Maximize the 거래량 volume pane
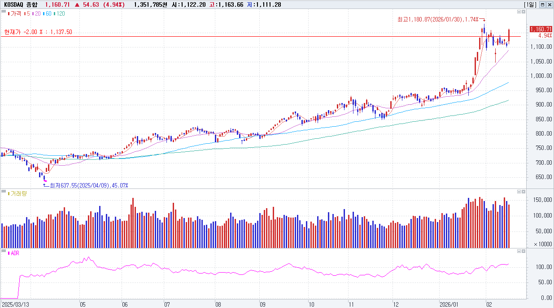The image size is (554, 308). 519,192
